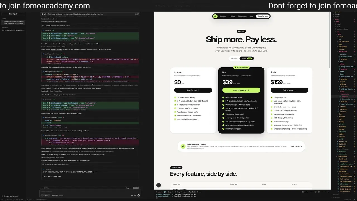This screenshot has width=357, height=201.
Task: Open the Changelog link in website navbar
Action: click(242, 16)
